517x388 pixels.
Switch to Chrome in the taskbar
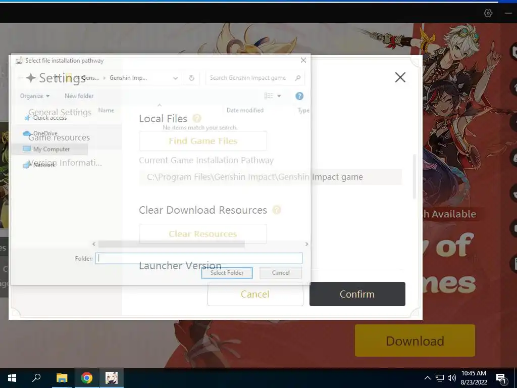pos(87,378)
